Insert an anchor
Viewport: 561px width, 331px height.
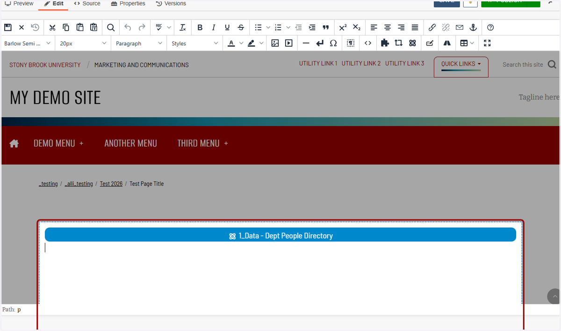tap(473, 28)
